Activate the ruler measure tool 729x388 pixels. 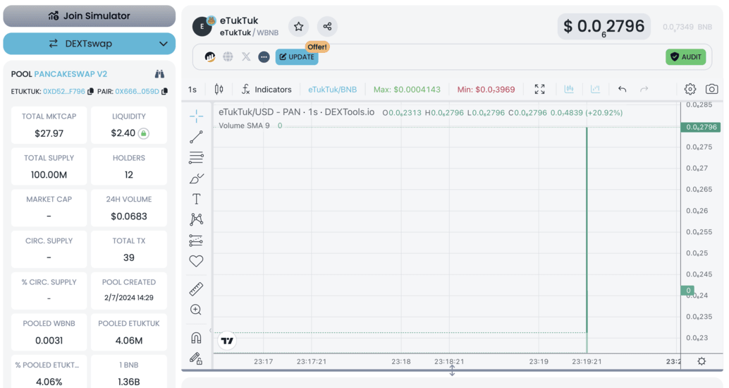(196, 289)
